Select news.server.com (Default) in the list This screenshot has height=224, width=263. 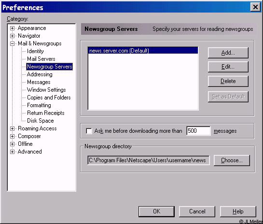coord(143,51)
